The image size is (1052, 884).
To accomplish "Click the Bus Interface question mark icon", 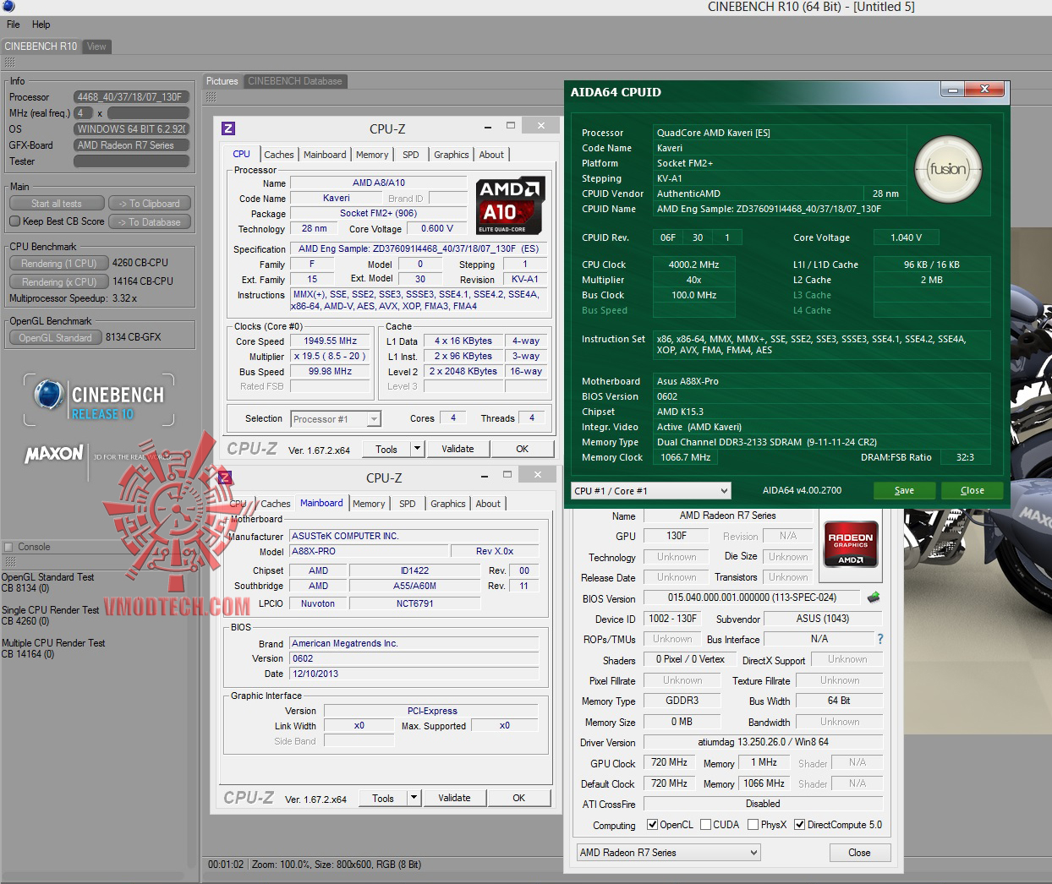I will click(879, 639).
